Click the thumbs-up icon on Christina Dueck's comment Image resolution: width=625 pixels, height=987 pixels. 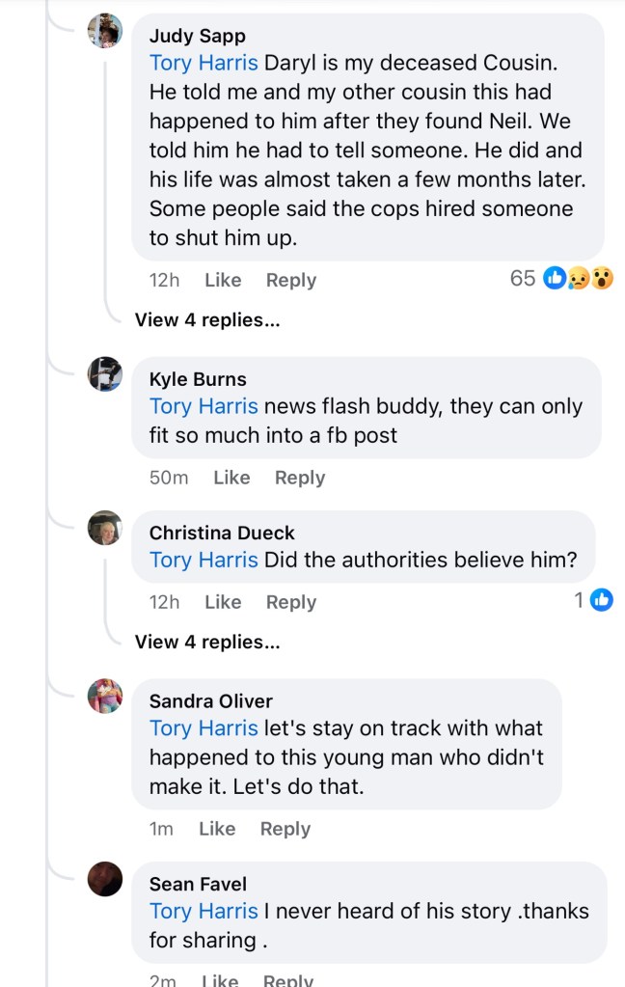tap(601, 600)
